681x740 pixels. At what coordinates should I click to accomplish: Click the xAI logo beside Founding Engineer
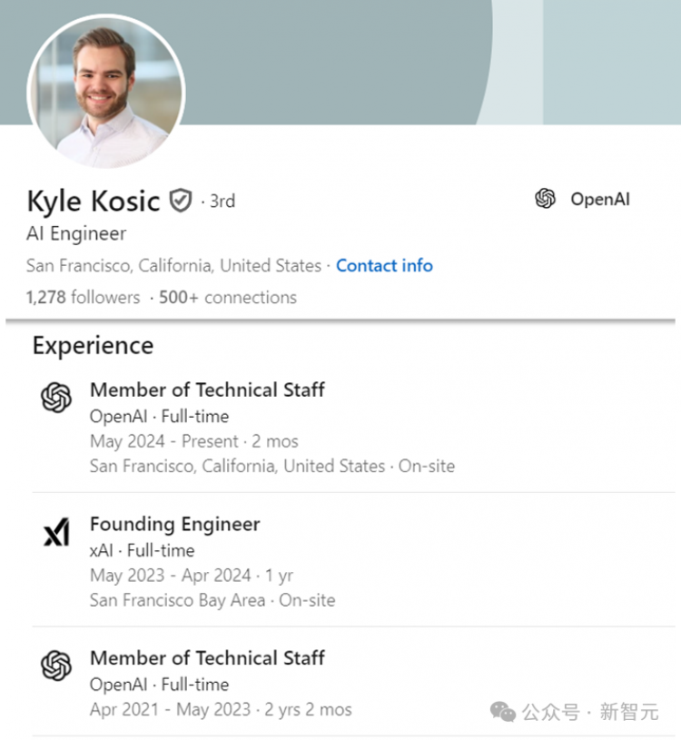click(56, 532)
